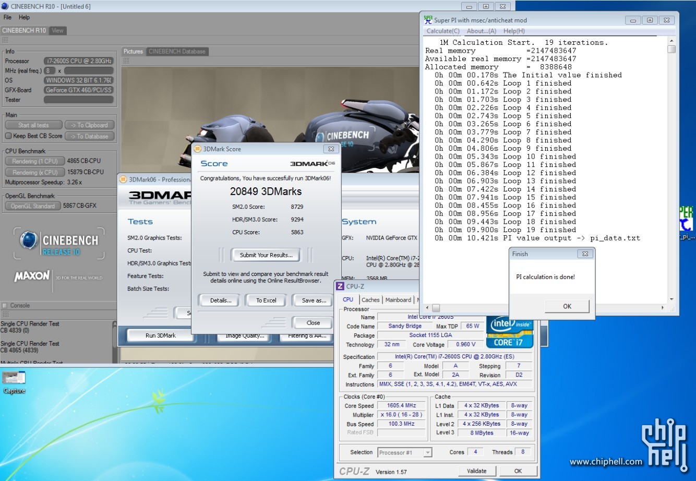Image resolution: width=696 pixels, height=481 pixels.
Task: Click the Tester input field in Cinebench
Action: (x=79, y=100)
